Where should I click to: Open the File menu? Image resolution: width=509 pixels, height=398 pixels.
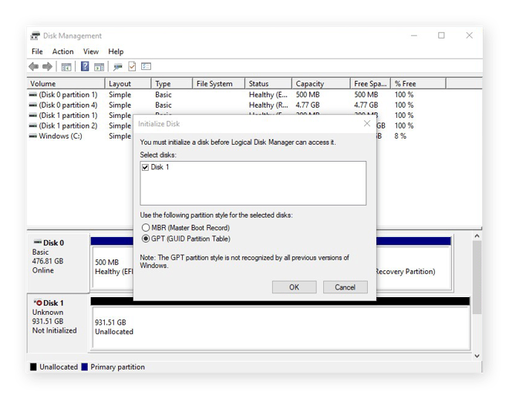click(x=37, y=52)
